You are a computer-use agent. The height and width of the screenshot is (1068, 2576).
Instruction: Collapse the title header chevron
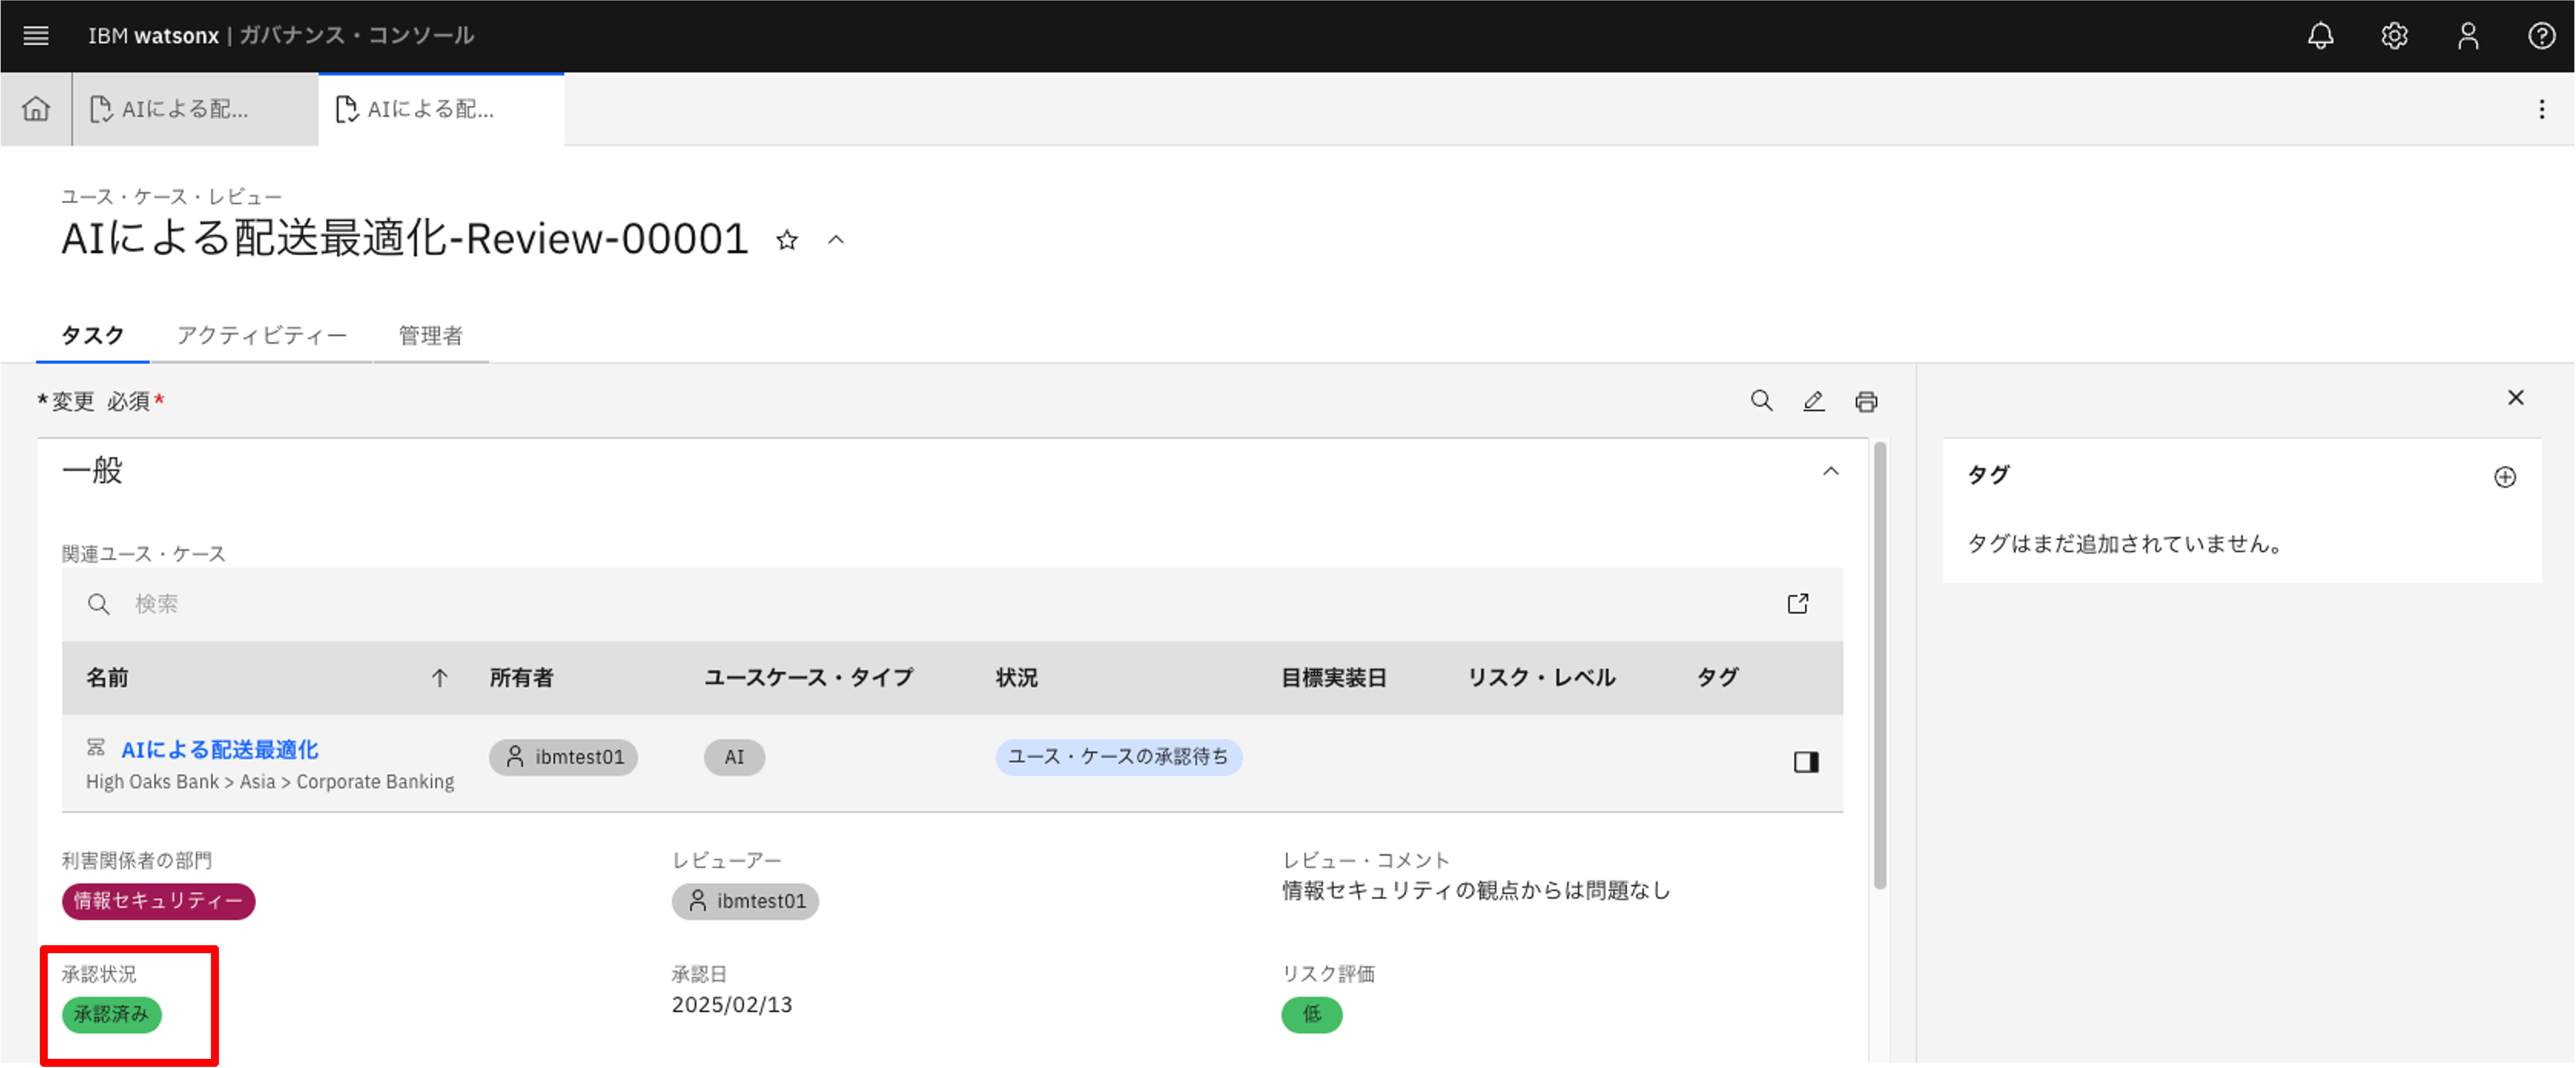836,240
